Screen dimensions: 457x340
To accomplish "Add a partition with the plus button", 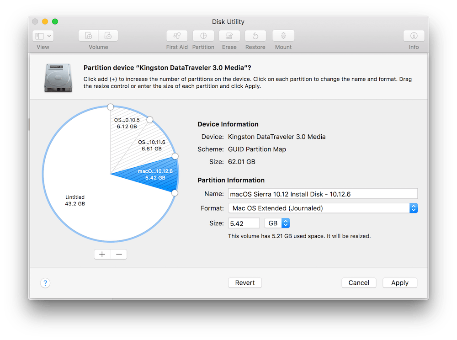I will tap(102, 255).
